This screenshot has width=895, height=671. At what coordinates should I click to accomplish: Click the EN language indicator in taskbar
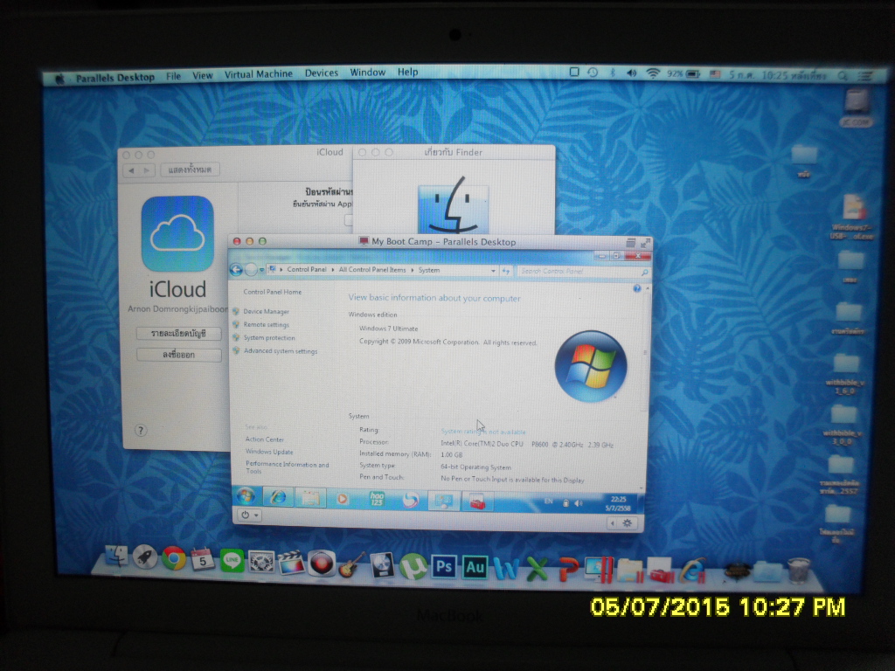coord(549,502)
